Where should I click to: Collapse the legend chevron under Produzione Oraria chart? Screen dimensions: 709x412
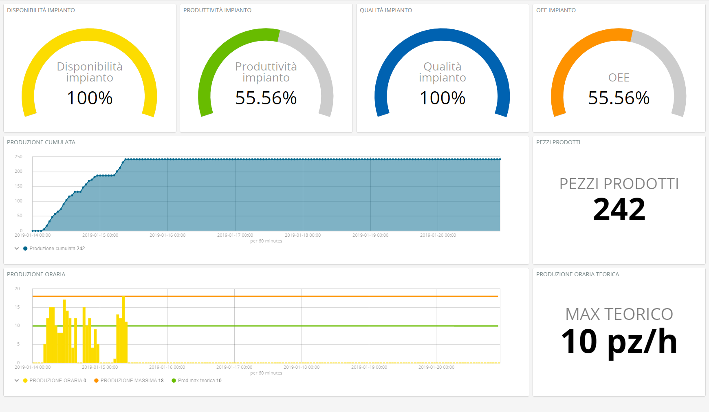click(17, 381)
